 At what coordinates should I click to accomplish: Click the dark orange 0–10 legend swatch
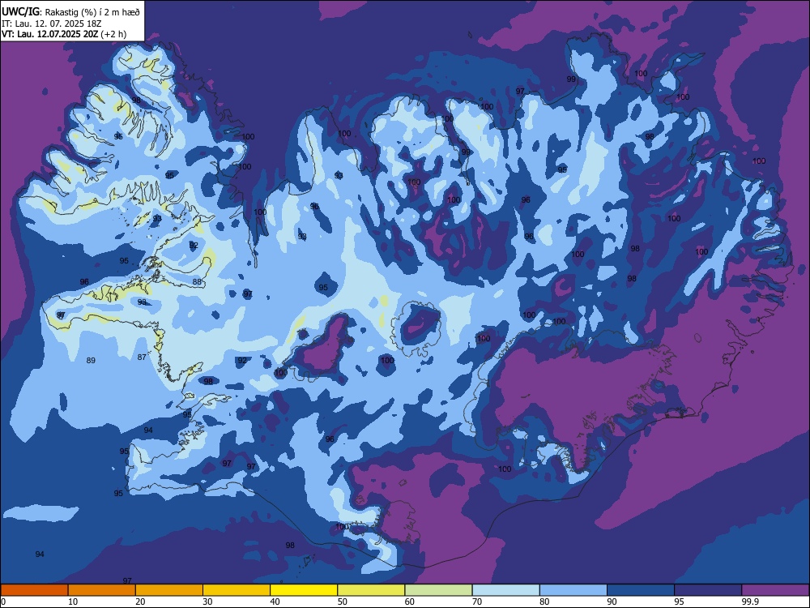(34, 590)
